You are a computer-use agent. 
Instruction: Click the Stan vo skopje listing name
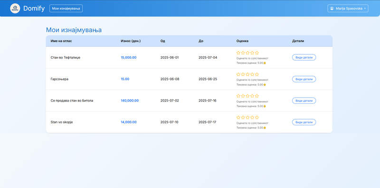coord(62,122)
